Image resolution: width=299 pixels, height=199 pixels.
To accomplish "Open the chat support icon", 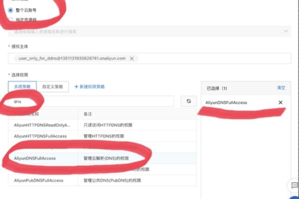I will coord(294,185).
